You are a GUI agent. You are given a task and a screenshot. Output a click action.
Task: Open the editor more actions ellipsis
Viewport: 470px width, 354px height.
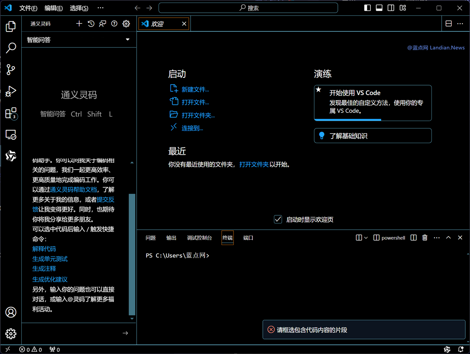(x=460, y=24)
